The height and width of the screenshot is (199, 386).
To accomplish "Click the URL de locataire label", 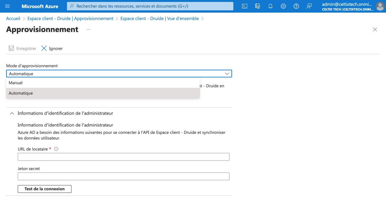I will (33, 149).
